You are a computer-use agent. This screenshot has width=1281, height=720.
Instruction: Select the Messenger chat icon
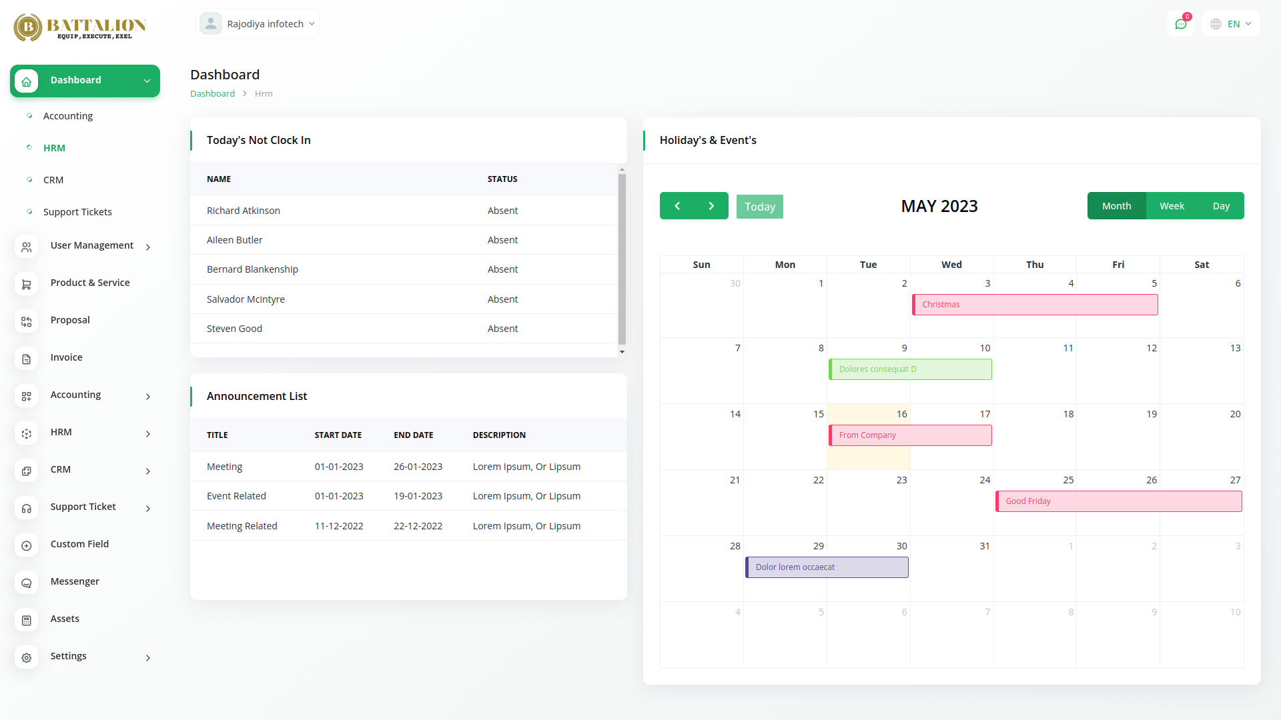point(26,583)
